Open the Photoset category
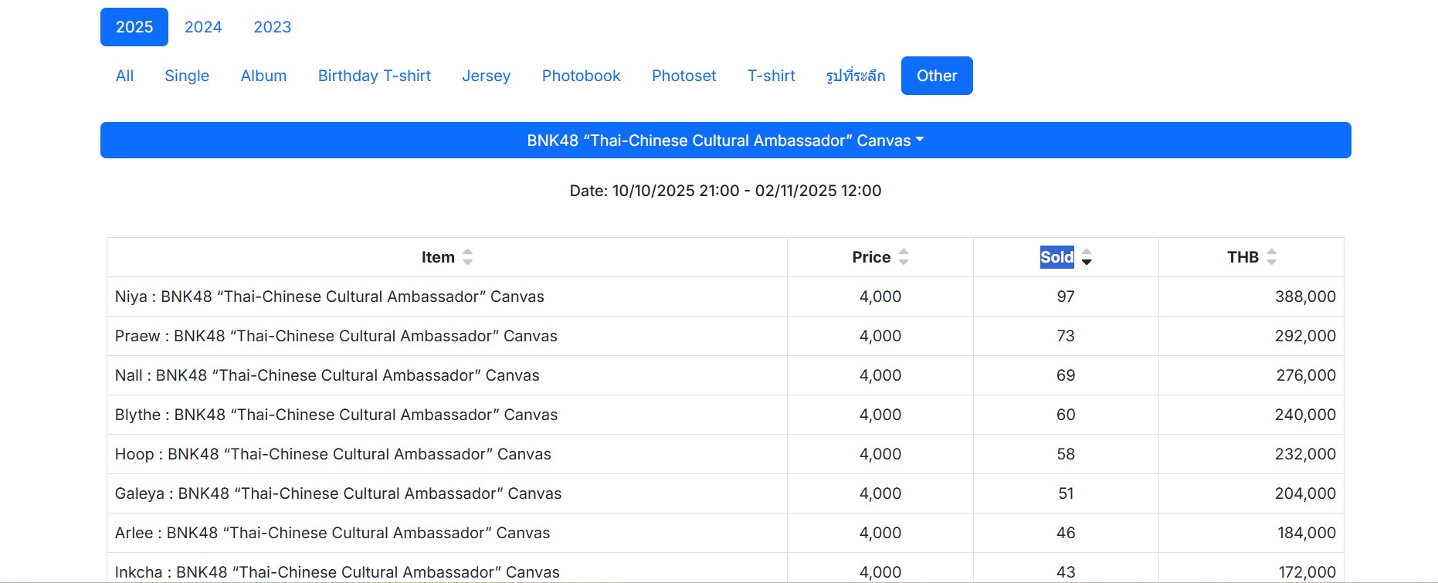Viewport: 1438px width, 583px height. [684, 76]
